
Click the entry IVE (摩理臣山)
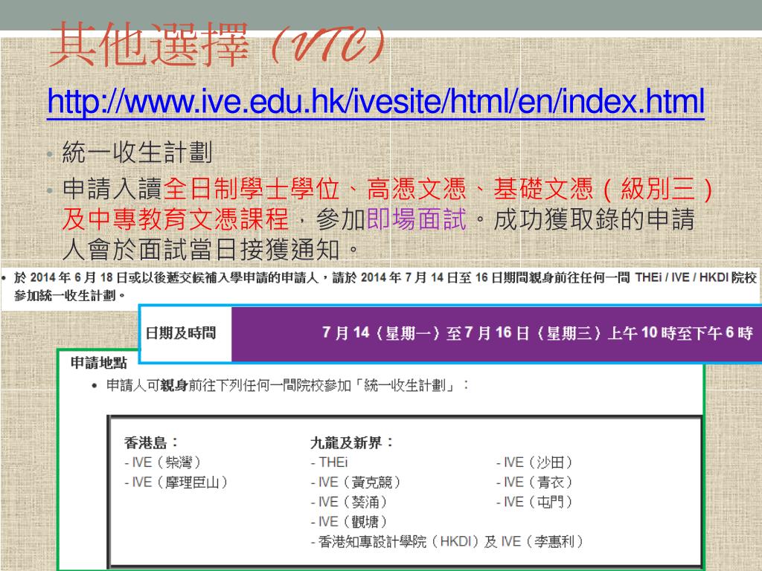[x=176, y=482]
